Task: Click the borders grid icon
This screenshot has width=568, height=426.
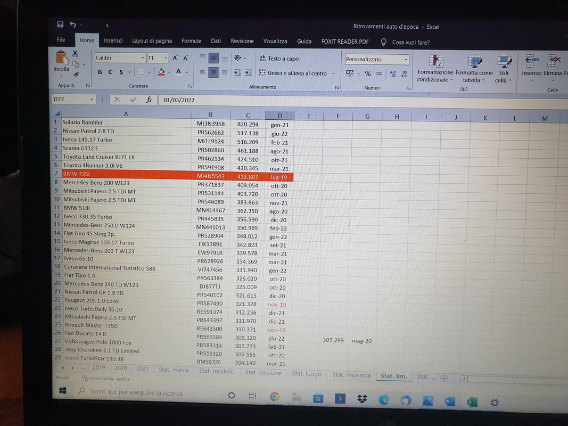Action: (x=141, y=72)
